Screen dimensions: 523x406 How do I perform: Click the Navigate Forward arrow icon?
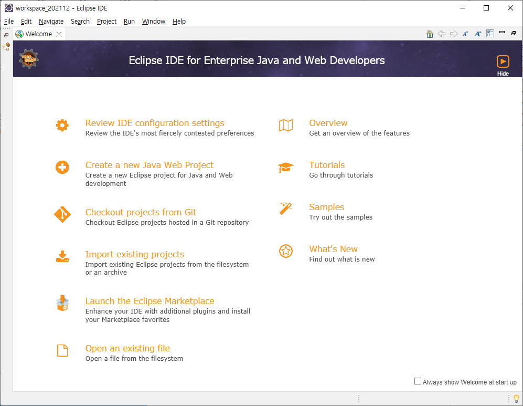(454, 34)
